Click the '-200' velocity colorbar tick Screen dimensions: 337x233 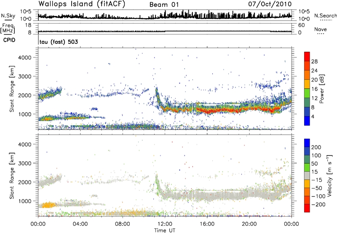click(x=318, y=204)
